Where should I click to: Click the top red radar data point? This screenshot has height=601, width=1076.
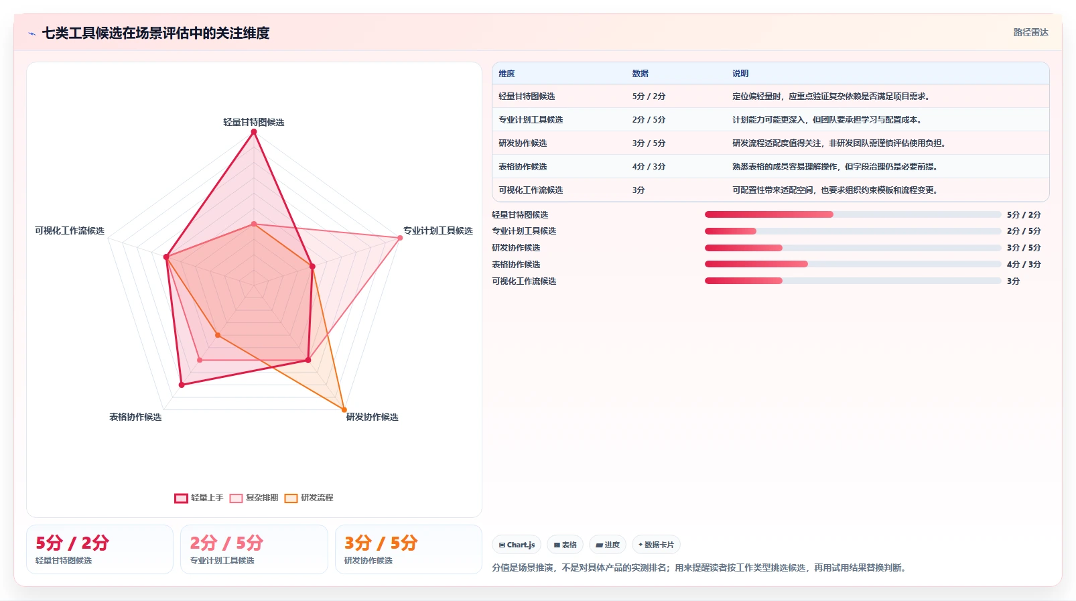pyautogui.click(x=254, y=132)
